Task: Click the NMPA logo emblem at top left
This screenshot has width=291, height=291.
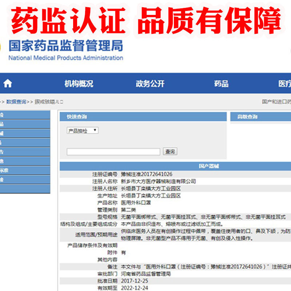Action: click(x=1, y=47)
